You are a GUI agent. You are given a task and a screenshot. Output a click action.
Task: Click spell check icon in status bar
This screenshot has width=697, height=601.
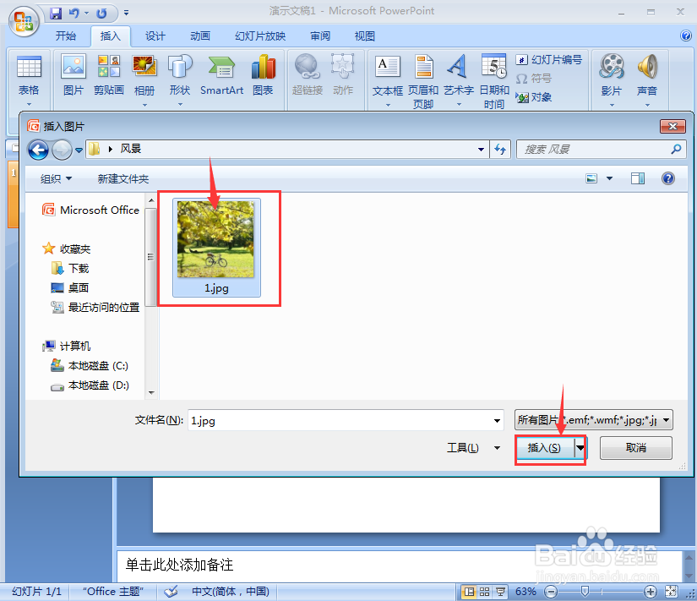[171, 591]
